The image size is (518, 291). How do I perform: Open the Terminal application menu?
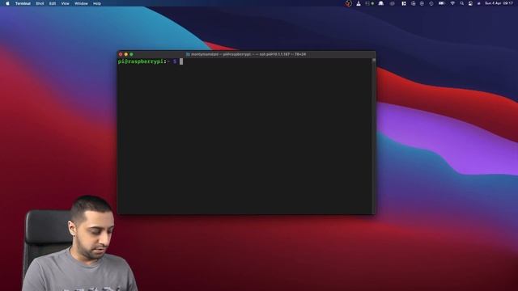(x=23, y=3)
